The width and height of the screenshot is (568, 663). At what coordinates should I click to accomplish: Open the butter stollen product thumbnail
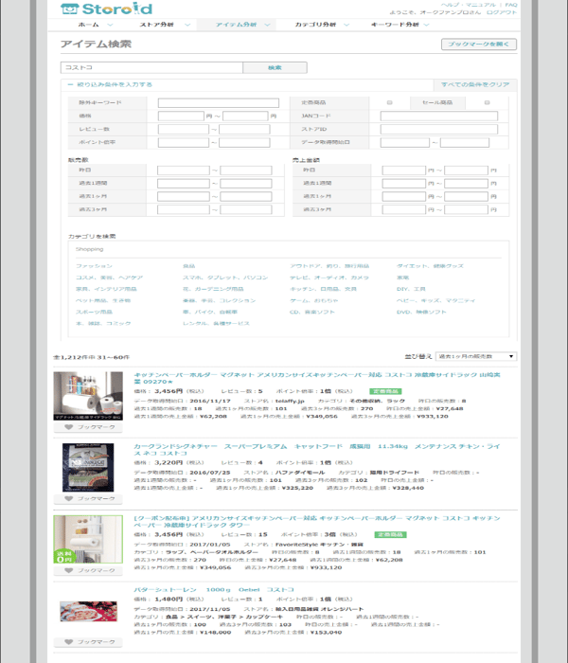88,612
